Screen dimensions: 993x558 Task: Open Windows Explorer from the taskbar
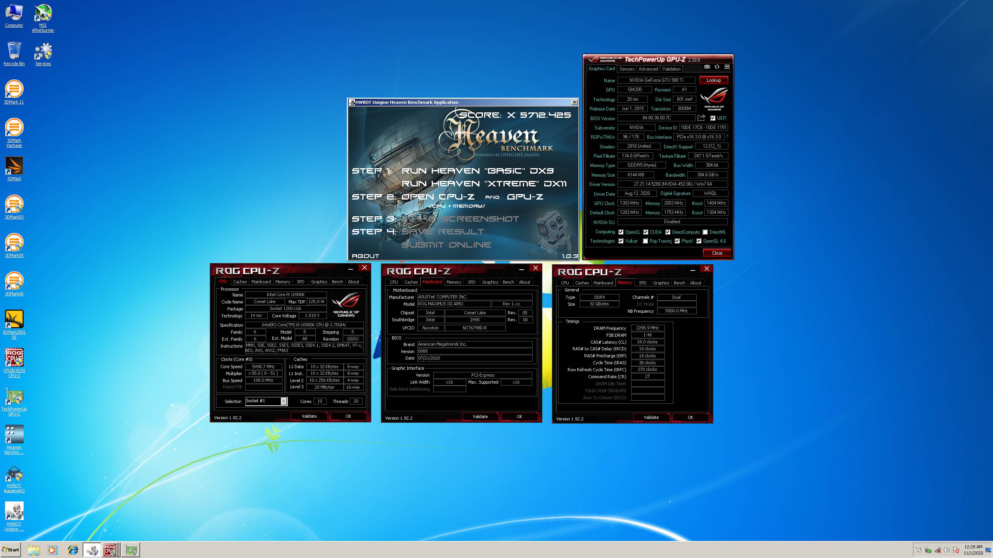click(x=34, y=550)
